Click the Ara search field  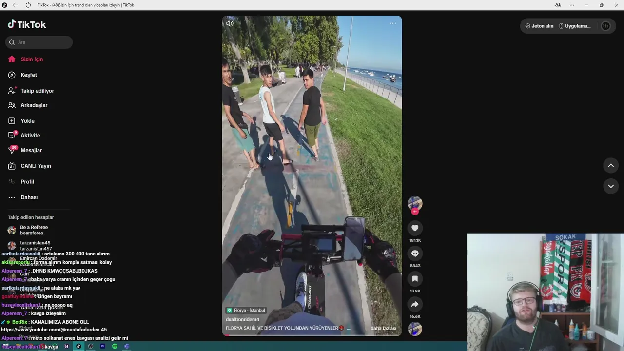pos(39,42)
